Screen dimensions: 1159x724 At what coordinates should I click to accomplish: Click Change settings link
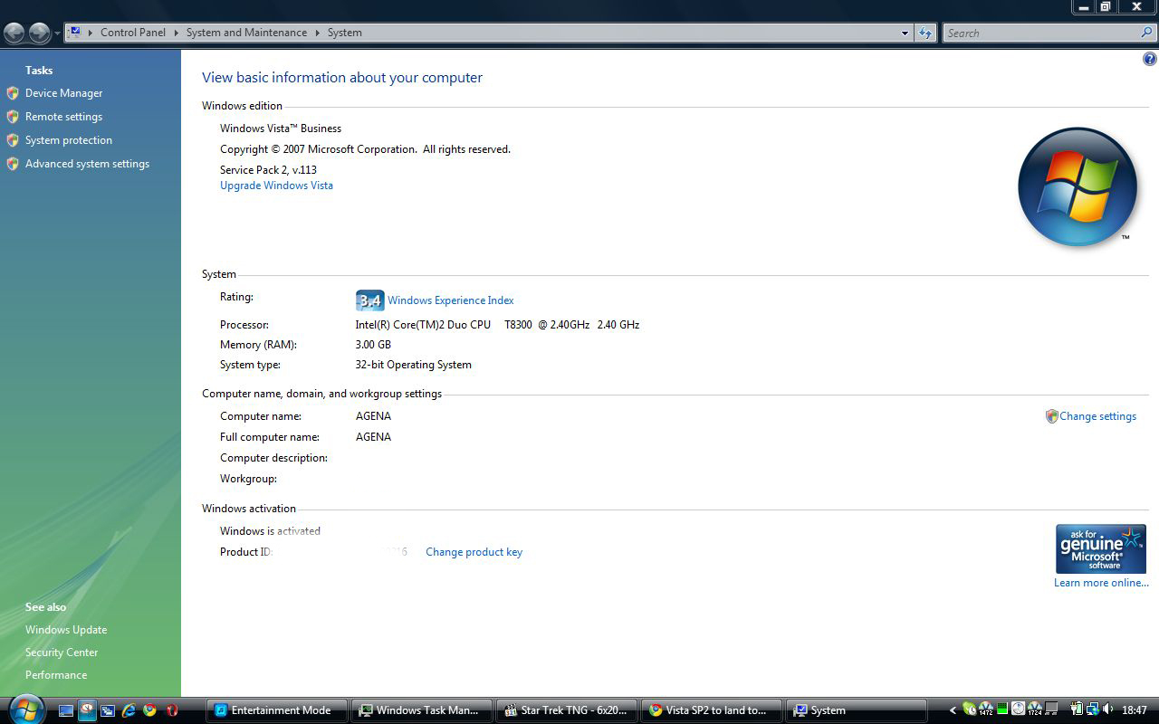pos(1097,416)
